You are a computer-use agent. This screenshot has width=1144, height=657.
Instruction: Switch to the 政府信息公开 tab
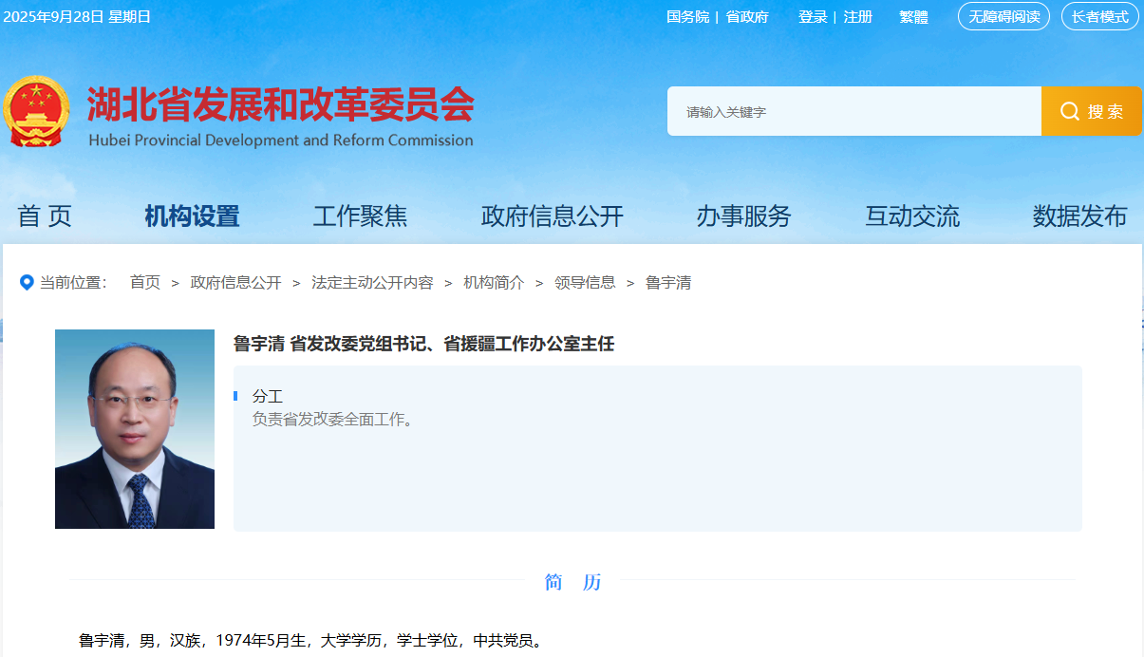tap(553, 216)
